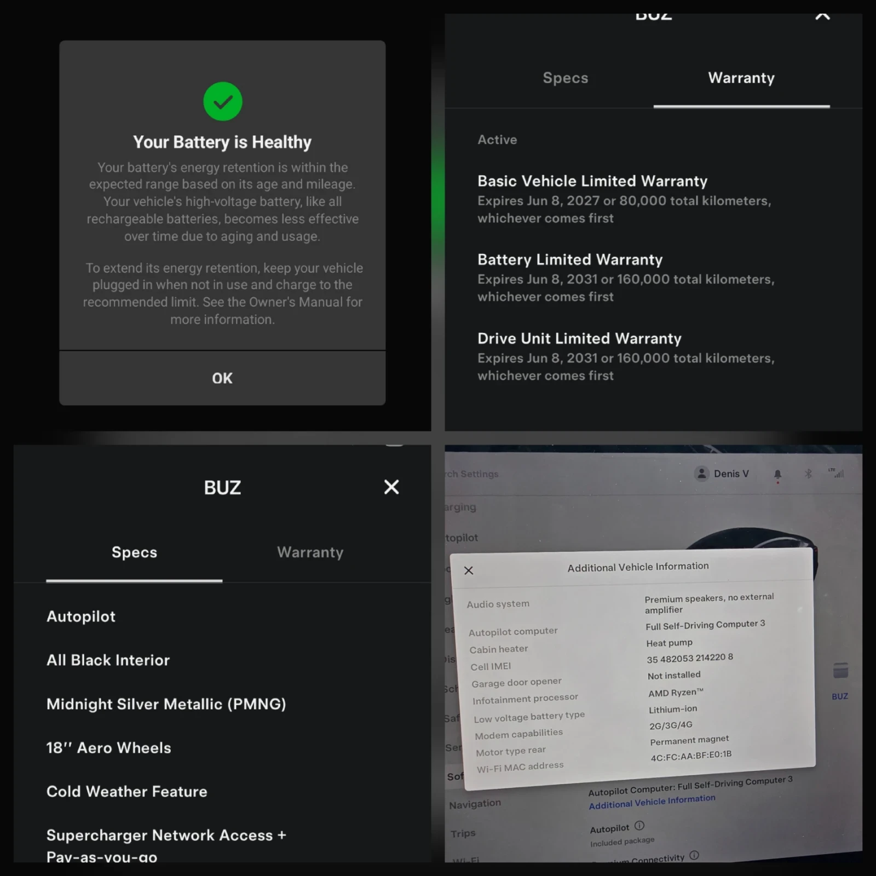Tap Your Battery is Healthy heading
The height and width of the screenshot is (876, 876).
point(222,142)
